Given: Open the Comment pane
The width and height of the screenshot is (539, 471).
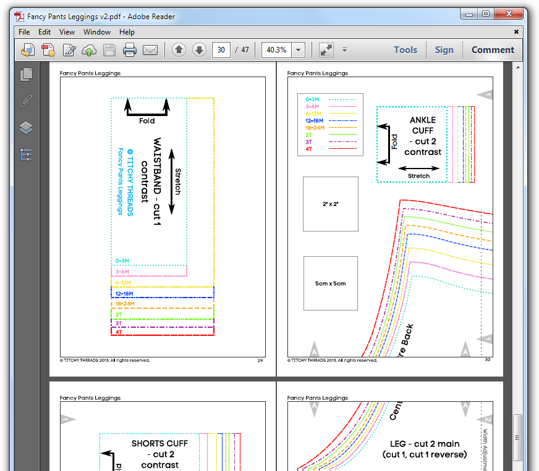Looking at the screenshot, I should coord(493,50).
